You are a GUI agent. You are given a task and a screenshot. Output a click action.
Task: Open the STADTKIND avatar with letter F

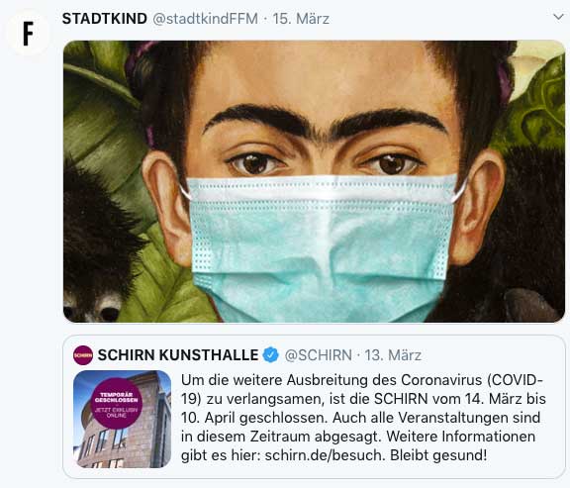pos(29,33)
